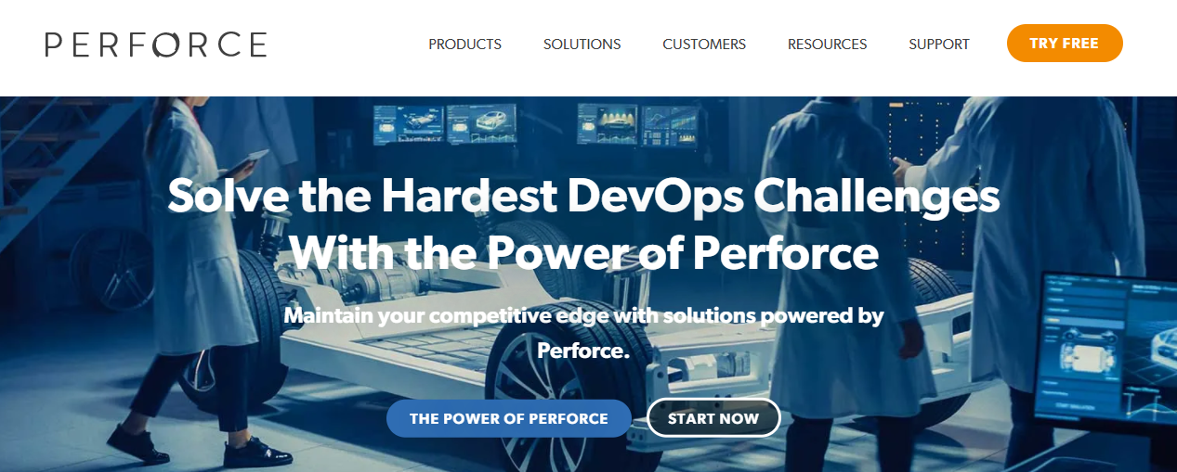The height and width of the screenshot is (472, 1177).
Task: Expand the Resources navigation item
Action: coord(827,44)
